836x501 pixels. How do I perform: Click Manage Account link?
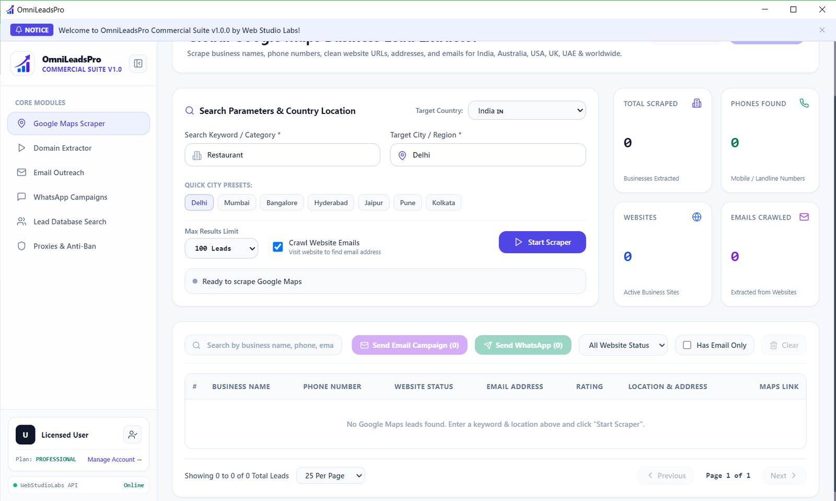[x=114, y=460]
